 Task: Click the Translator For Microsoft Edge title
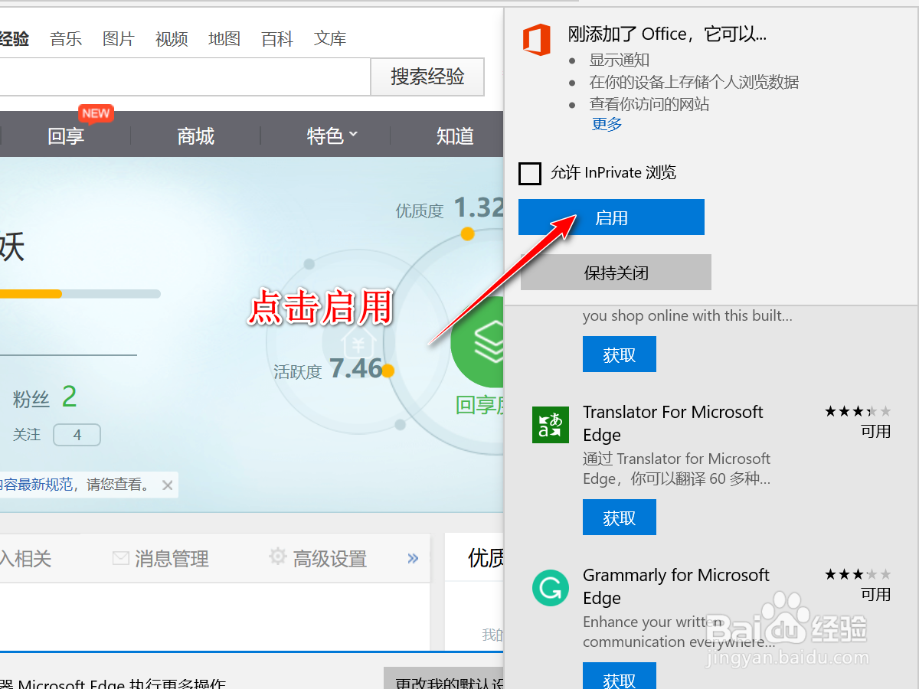pos(672,423)
